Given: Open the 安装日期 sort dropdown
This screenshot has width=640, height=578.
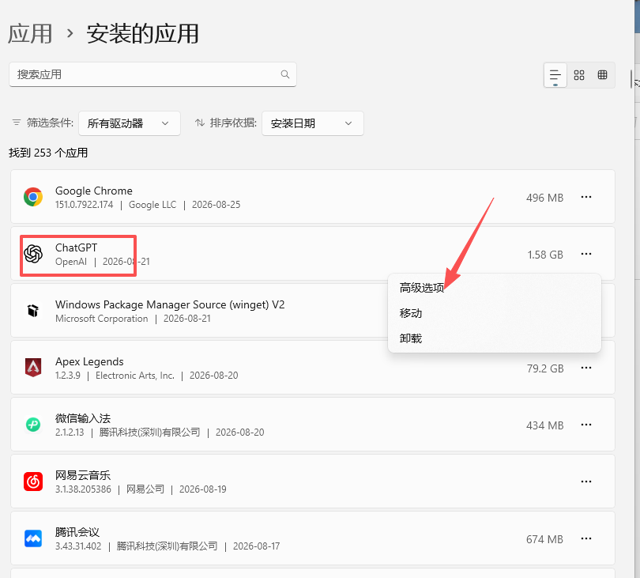Looking at the screenshot, I should point(313,123).
